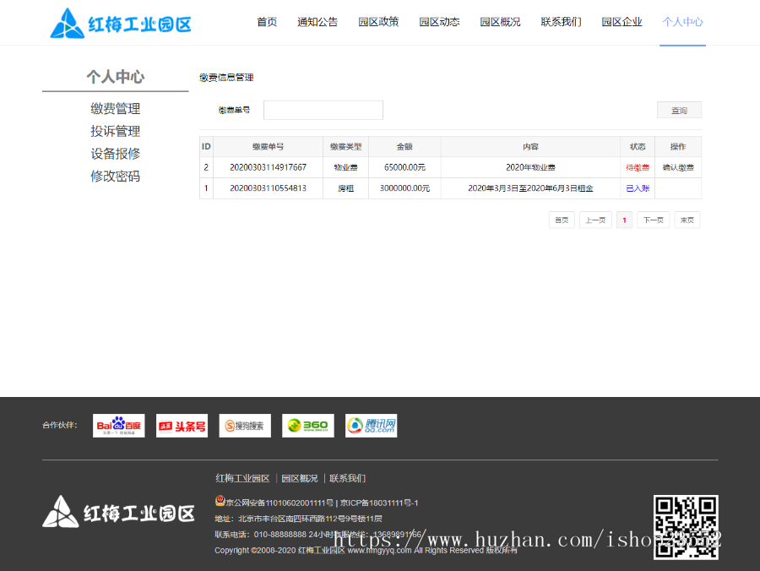The width and height of the screenshot is (760, 571).
Task: Click the 腾讯网 partner logo
Action: pyautogui.click(x=370, y=426)
